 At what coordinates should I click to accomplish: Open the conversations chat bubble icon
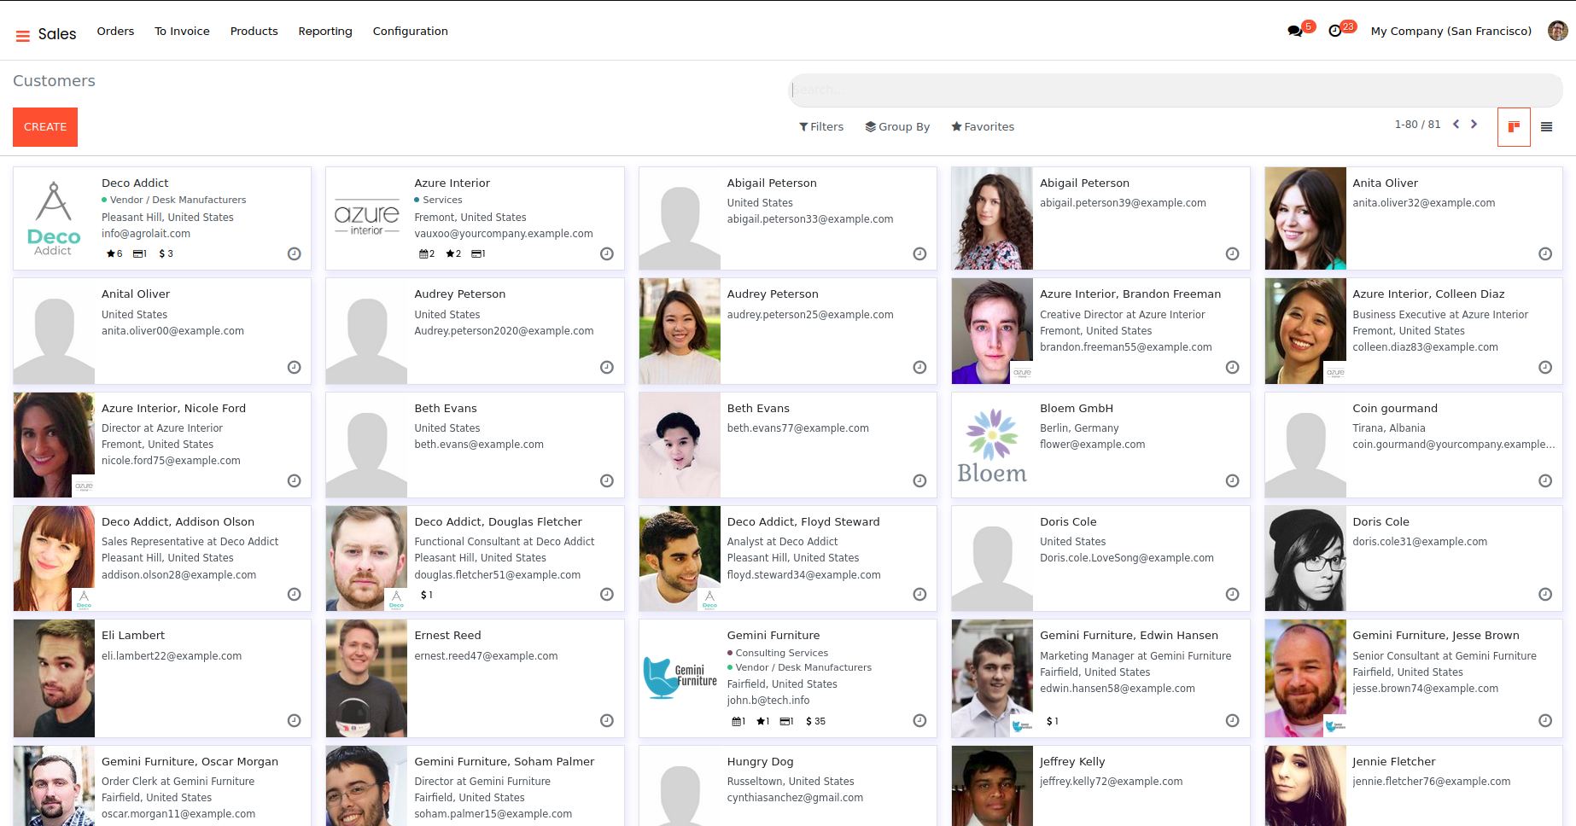pyautogui.click(x=1295, y=32)
